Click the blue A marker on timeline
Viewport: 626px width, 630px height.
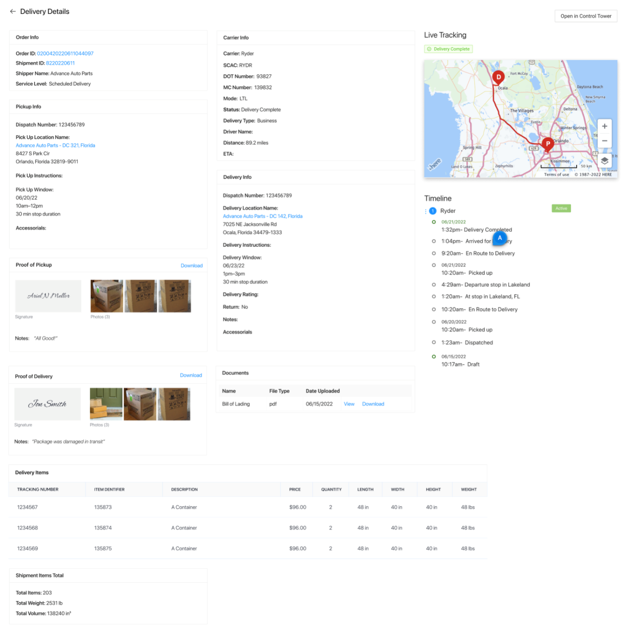point(500,238)
